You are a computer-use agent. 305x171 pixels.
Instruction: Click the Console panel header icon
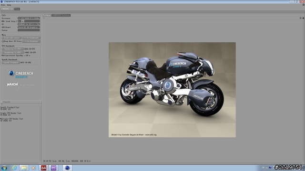tap(1, 102)
